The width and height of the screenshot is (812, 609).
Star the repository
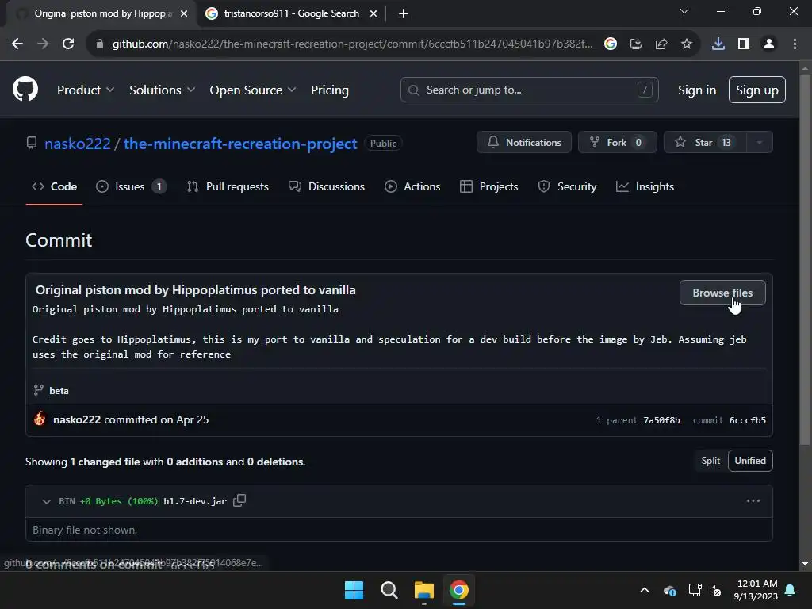click(705, 143)
